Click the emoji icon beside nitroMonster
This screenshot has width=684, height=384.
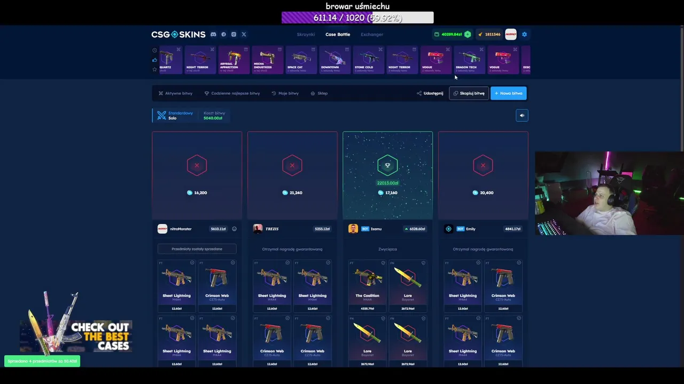coord(234,229)
